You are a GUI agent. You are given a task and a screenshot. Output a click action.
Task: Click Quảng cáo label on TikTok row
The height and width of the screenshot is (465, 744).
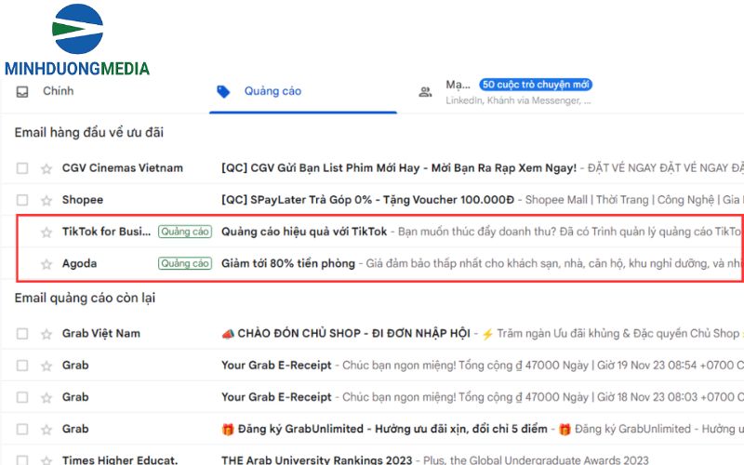click(x=185, y=232)
